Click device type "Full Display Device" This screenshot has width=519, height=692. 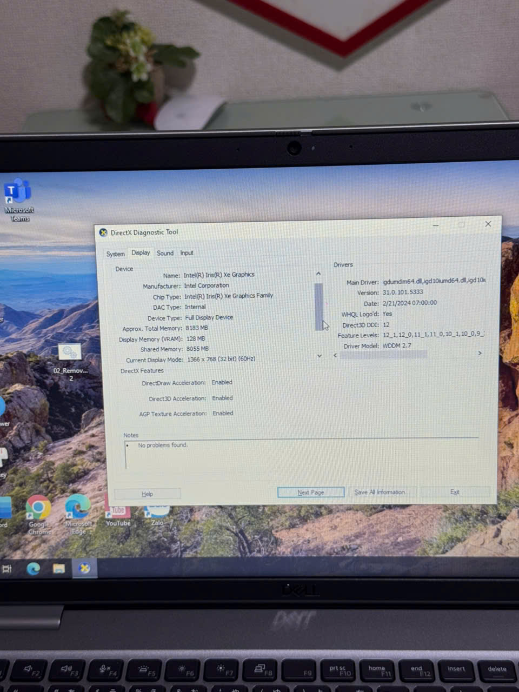209,317
